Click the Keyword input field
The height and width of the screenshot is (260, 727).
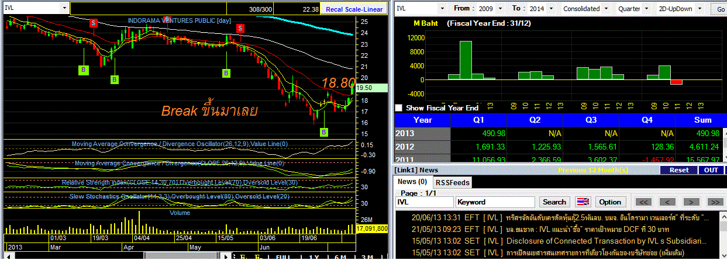[496, 202]
